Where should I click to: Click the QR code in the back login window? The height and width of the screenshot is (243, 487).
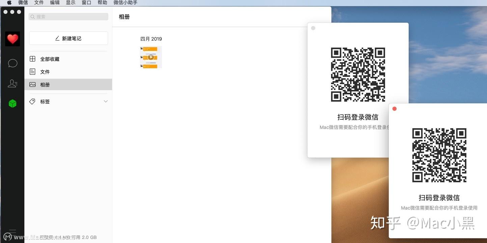point(358,75)
